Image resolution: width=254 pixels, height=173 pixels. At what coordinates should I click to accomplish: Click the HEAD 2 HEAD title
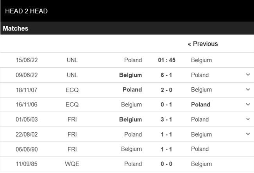pos(27,11)
